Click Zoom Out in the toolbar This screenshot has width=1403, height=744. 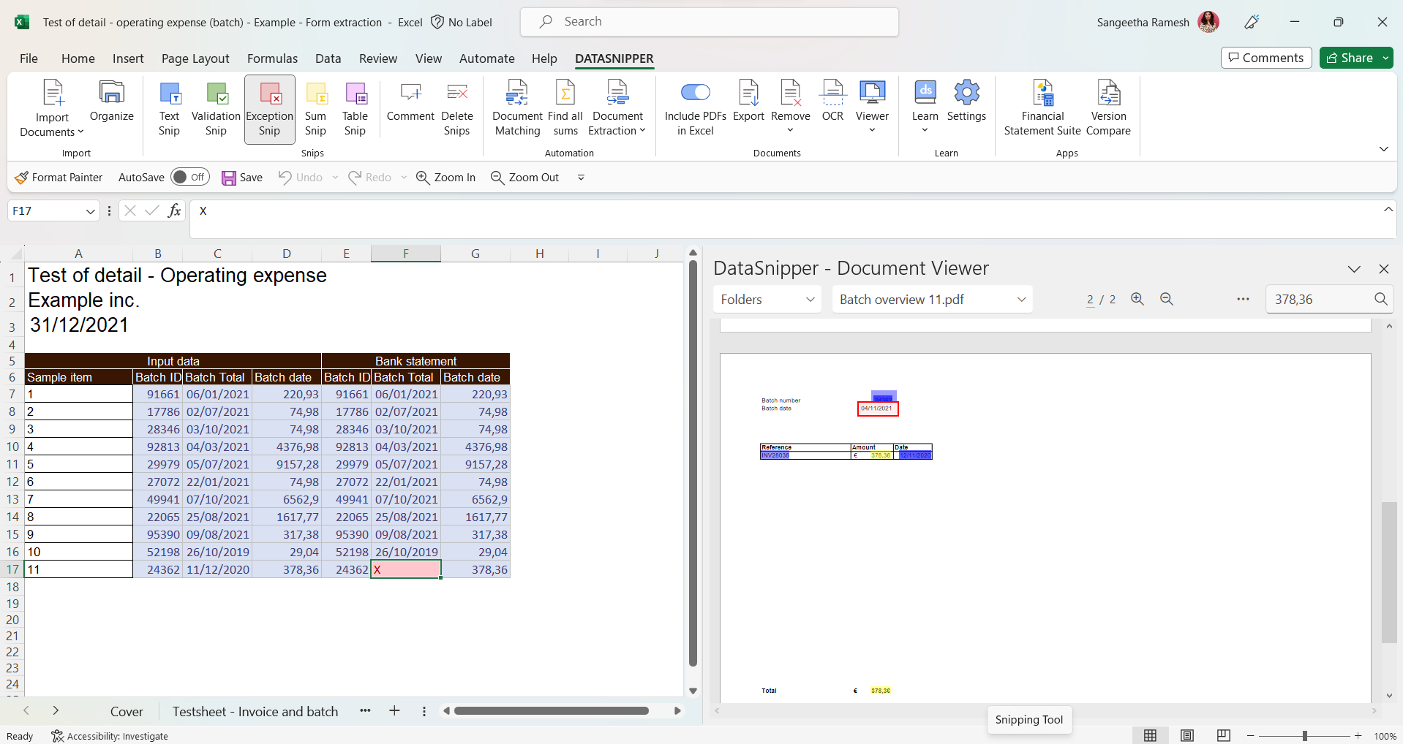524,177
